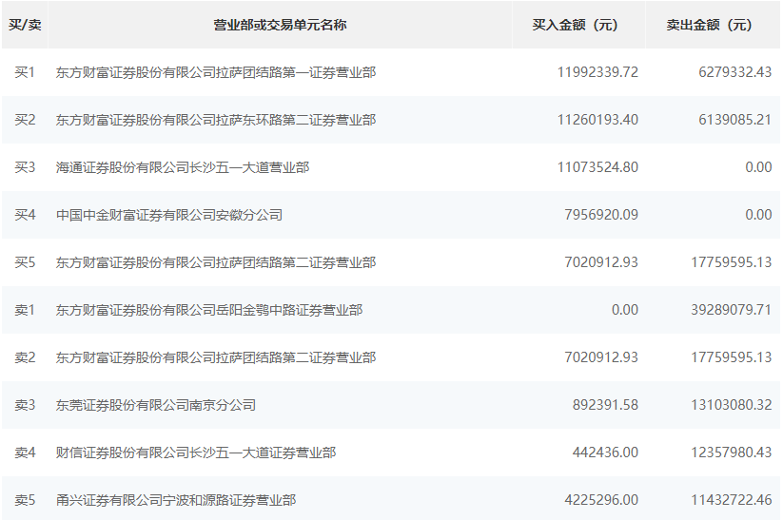Click 7020912.93 in the 卖2 row

601,357
